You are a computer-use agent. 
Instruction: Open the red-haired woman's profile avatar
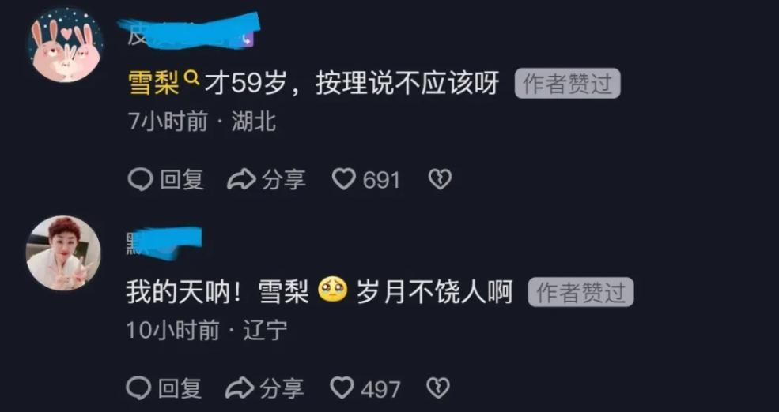point(63,253)
